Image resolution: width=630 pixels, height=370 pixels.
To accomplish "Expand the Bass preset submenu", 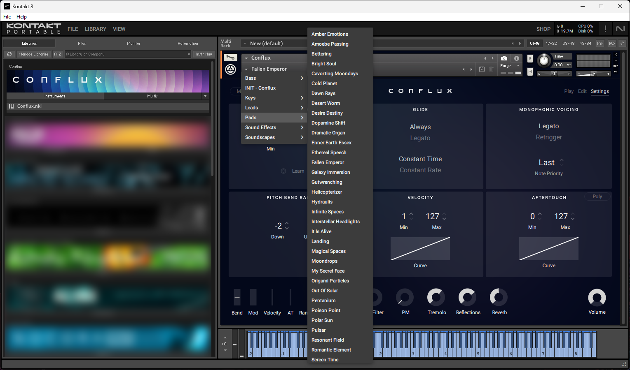I will coord(274,78).
